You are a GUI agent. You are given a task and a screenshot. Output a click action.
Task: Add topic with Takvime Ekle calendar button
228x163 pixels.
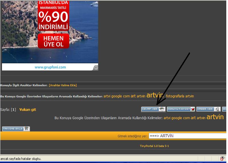tap(16, 129)
